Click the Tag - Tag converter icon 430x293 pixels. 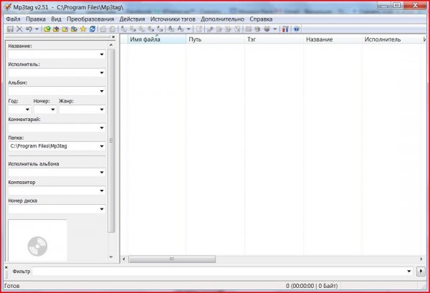pyautogui.click(x=160, y=29)
